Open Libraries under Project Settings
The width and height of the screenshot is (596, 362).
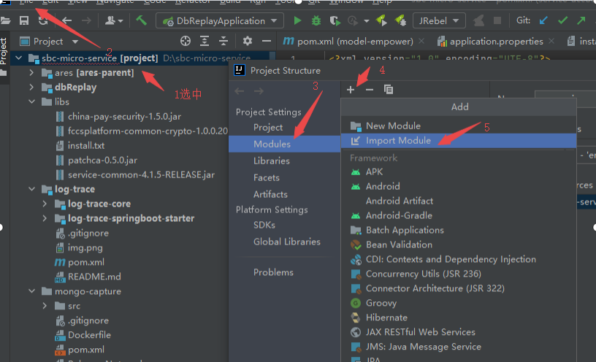[272, 161]
